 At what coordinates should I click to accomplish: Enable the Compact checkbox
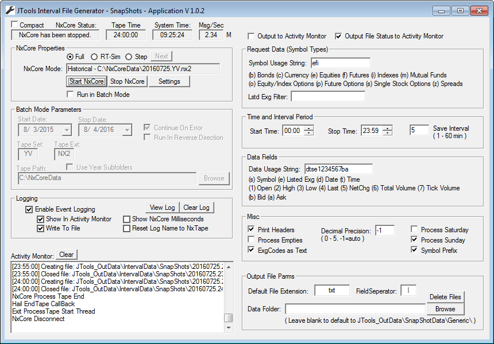(x=14, y=25)
